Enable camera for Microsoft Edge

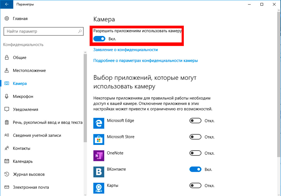(196, 121)
